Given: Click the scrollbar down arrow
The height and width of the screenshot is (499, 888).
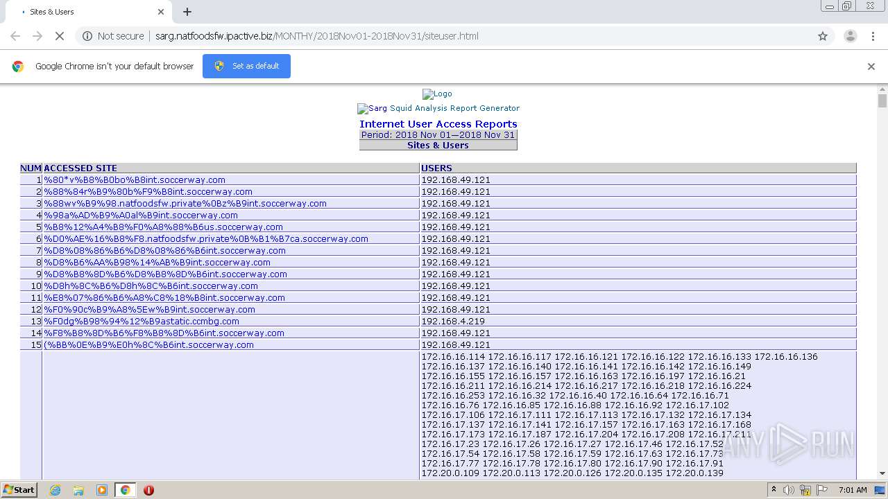Looking at the screenshot, I should click(882, 473).
